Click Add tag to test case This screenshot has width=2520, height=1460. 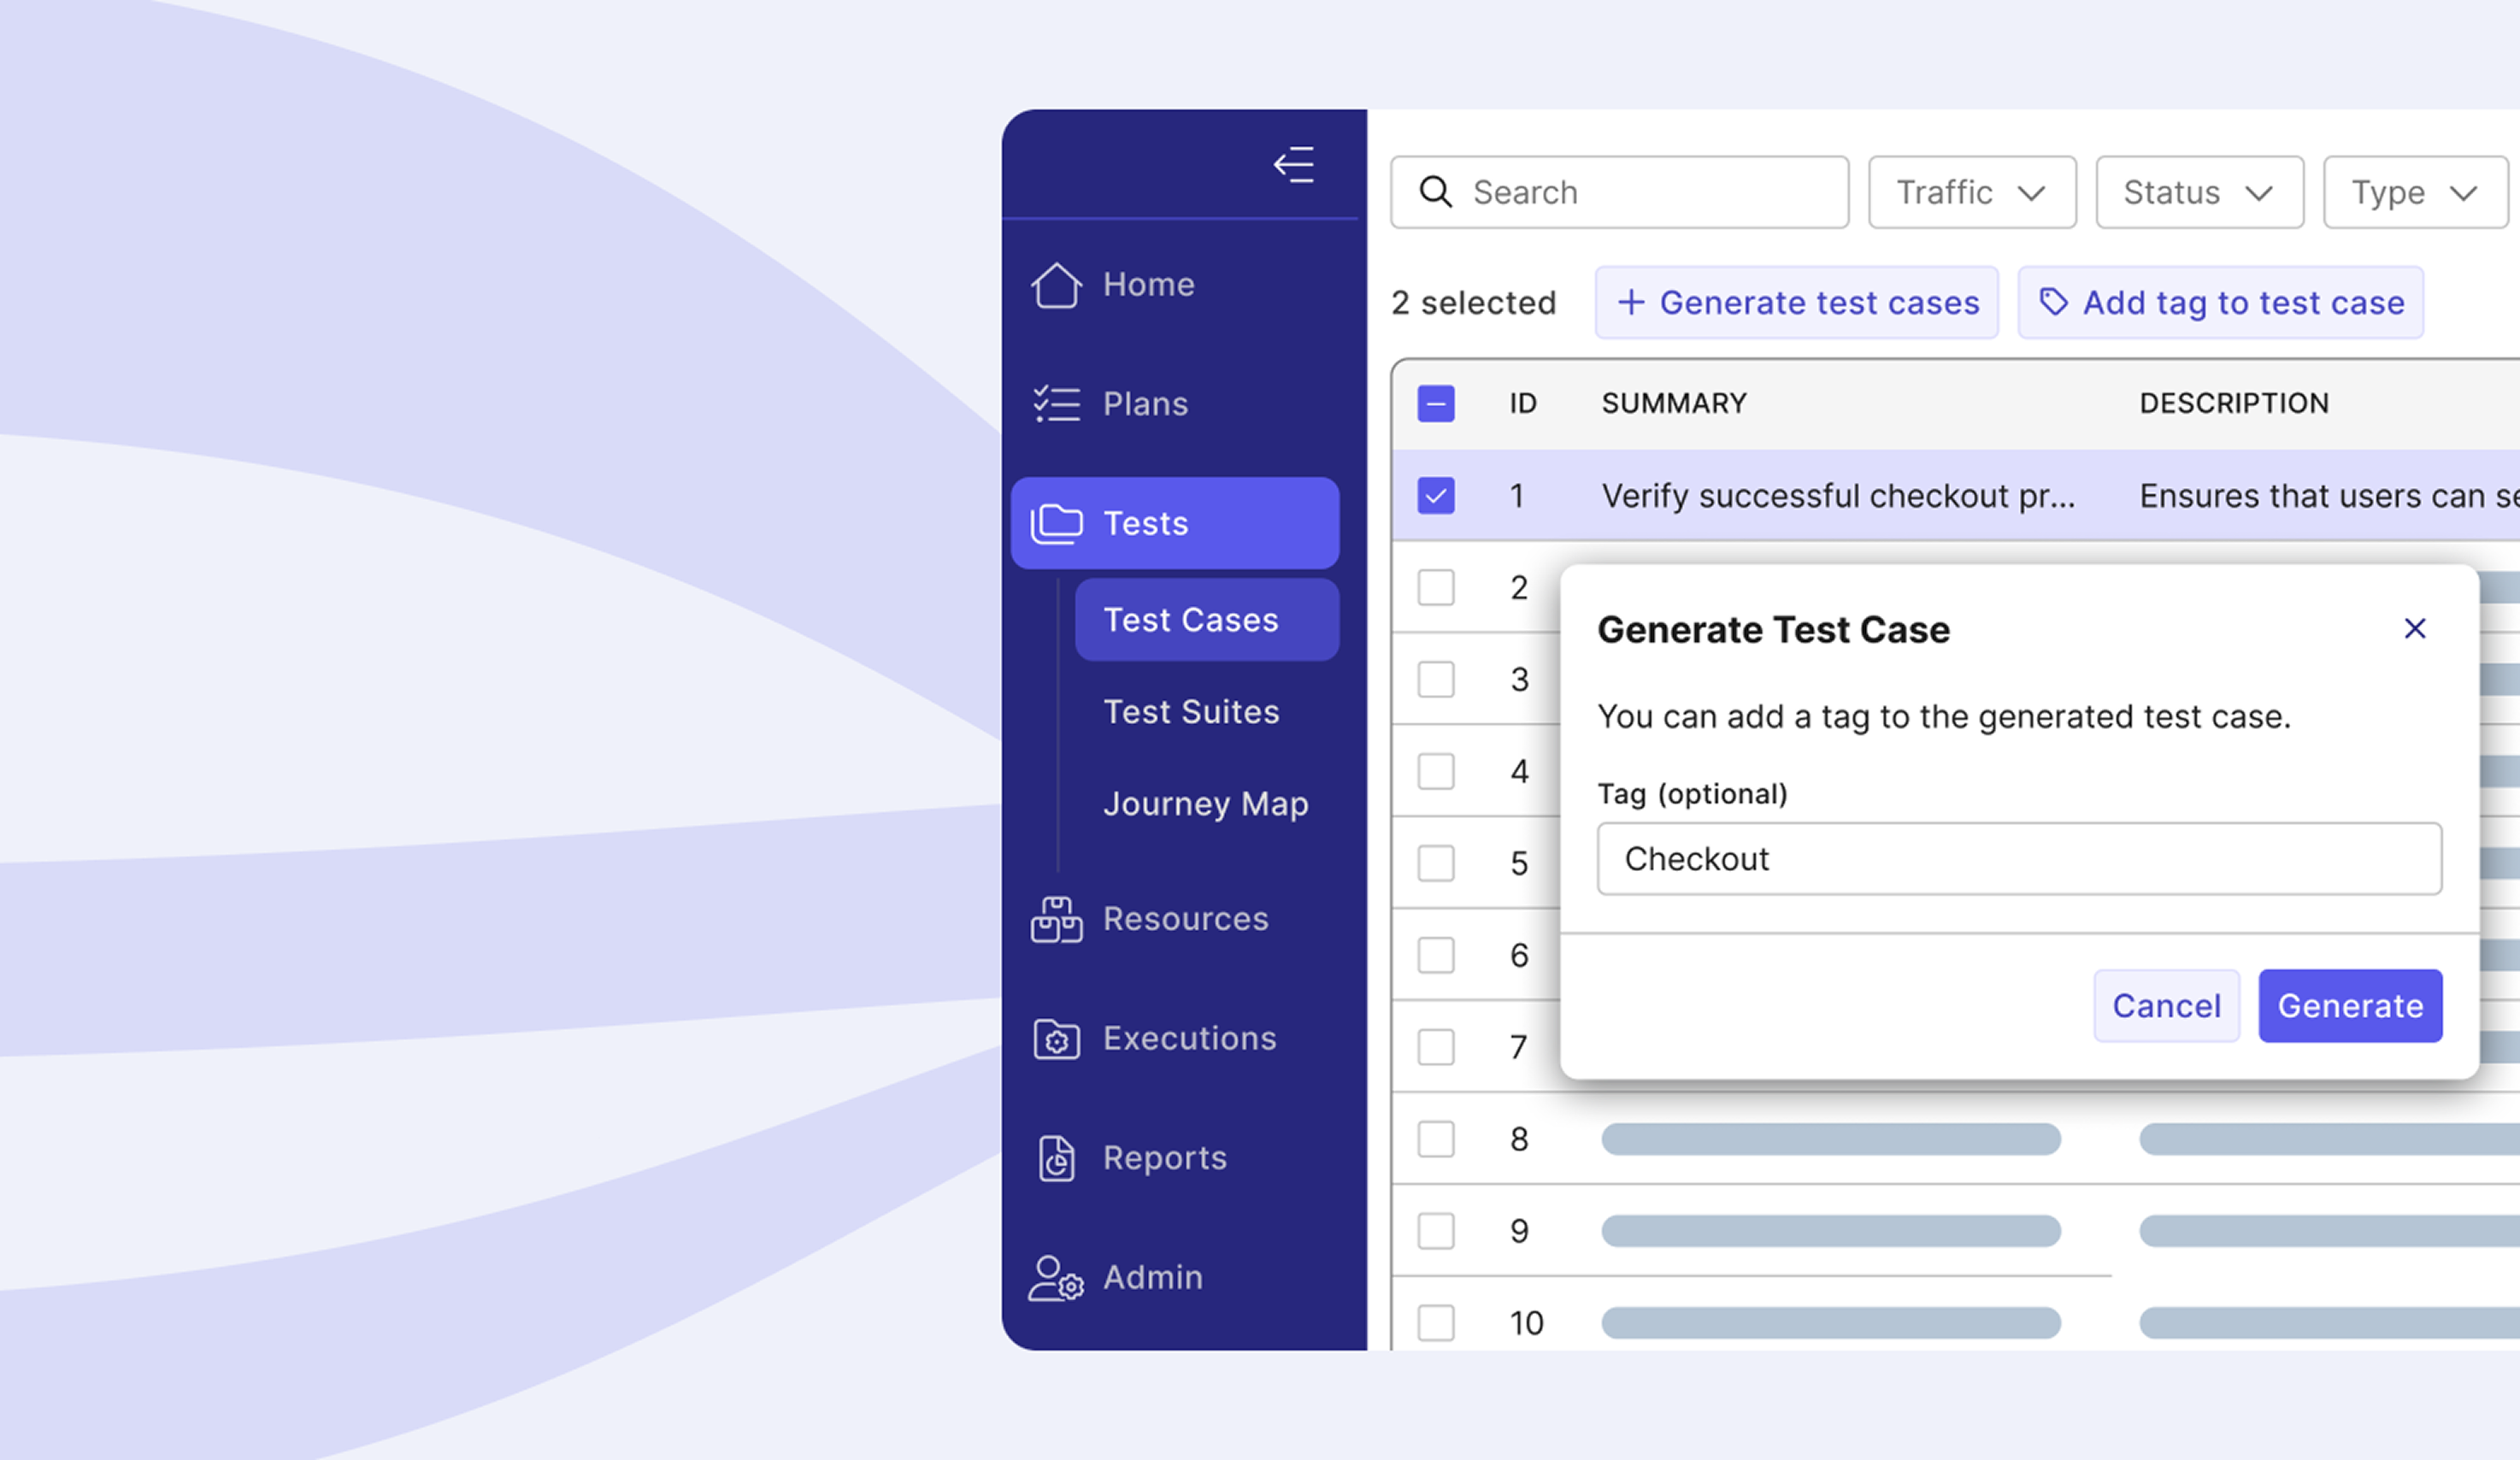tap(2220, 302)
